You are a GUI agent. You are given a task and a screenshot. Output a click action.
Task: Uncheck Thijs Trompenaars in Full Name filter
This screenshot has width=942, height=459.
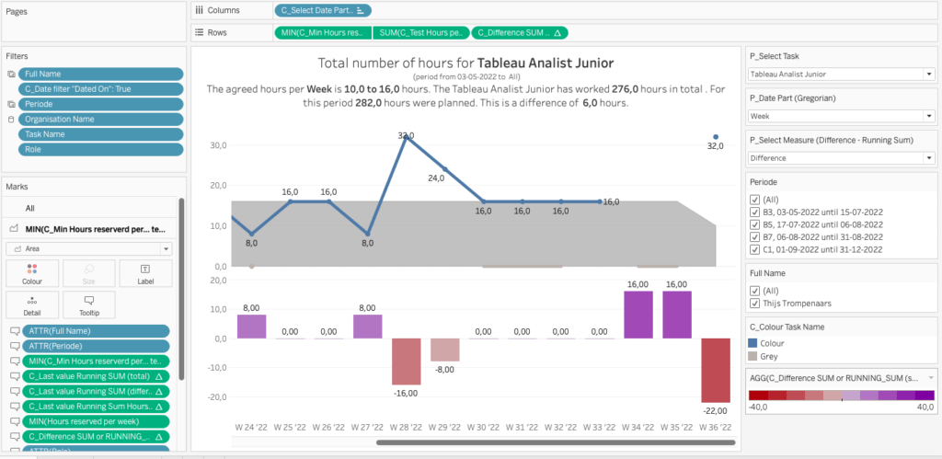(755, 304)
